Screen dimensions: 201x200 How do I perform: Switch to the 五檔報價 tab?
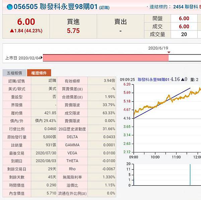click(x=14, y=73)
